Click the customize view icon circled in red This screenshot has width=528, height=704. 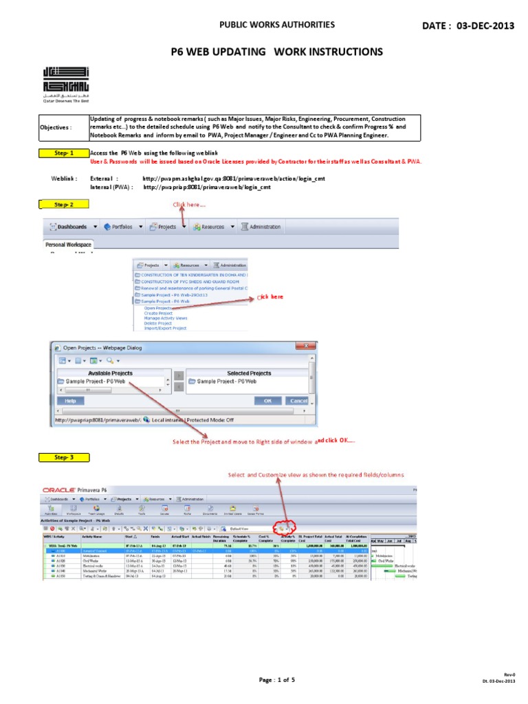[283, 529]
